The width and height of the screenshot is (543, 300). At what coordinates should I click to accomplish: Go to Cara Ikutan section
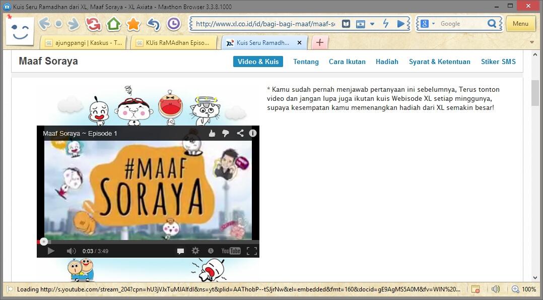(x=347, y=62)
